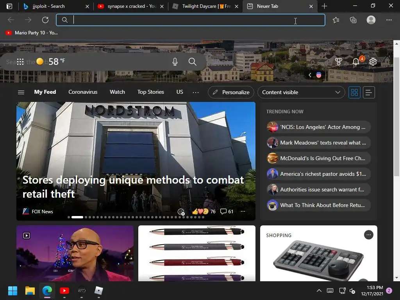The width and height of the screenshot is (400, 300).
Task: Click the magnifier in the web search box
Action: pos(192,61)
